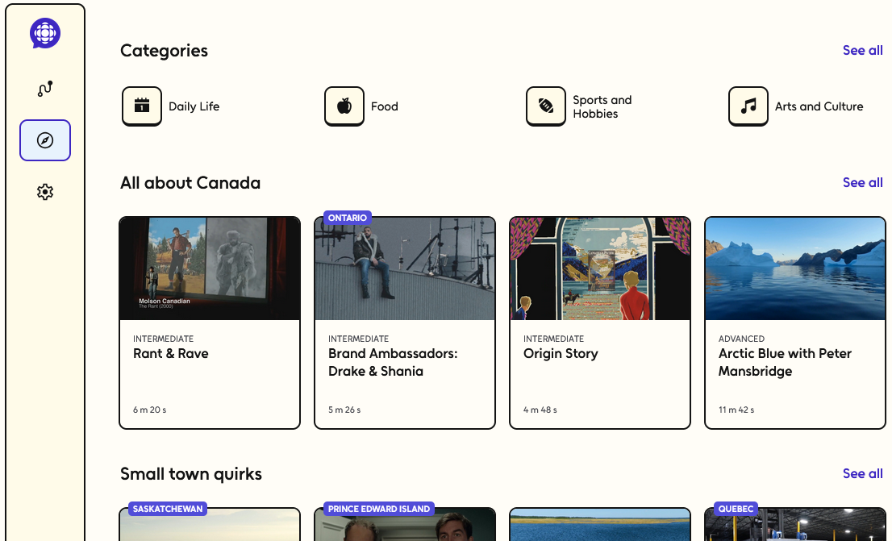
Task: Click the Arctic Blue with Peter Mansbridge title
Action: pyautogui.click(x=785, y=362)
